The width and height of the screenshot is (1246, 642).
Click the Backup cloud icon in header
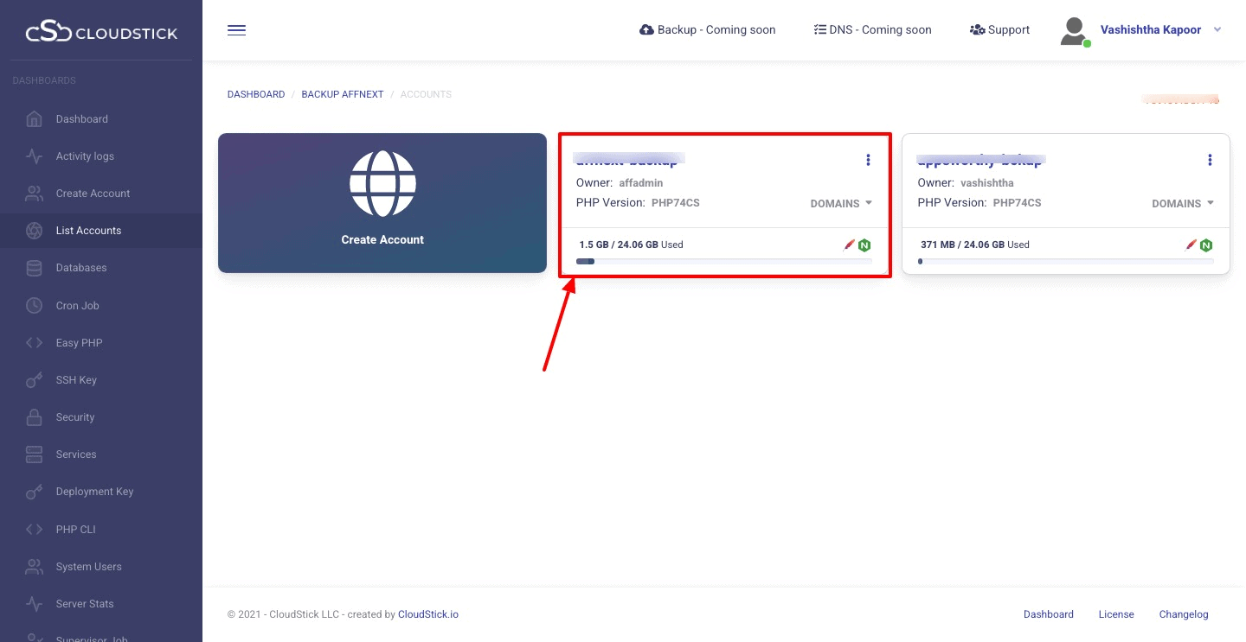coord(646,30)
